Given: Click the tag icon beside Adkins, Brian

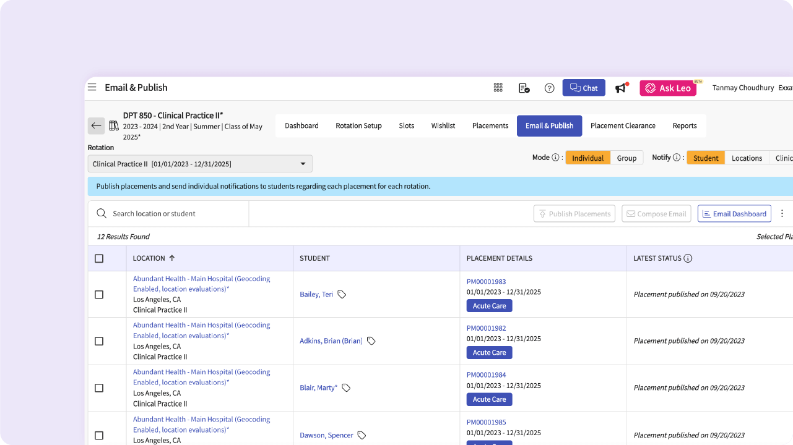Looking at the screenshot, I should (371, 341).
